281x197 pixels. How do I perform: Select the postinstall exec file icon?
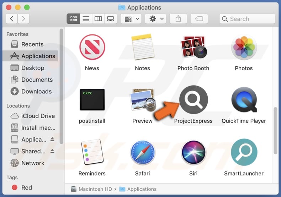coord(92,99)
